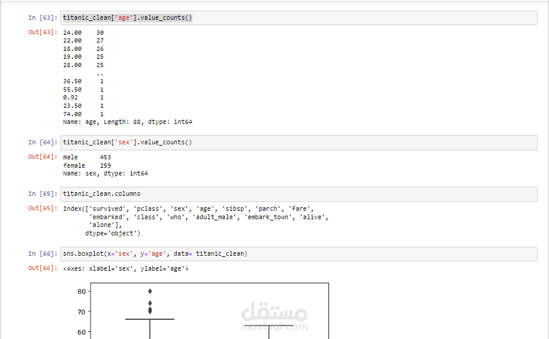Viewport: 549px width, 339px height.
Task: Click the boxplot y-axis tick label 80
Action: point(82,292)
